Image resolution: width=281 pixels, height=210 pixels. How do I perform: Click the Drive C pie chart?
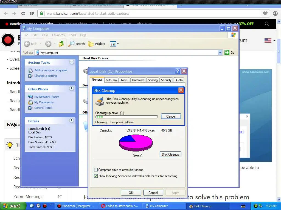pos(136,143)
